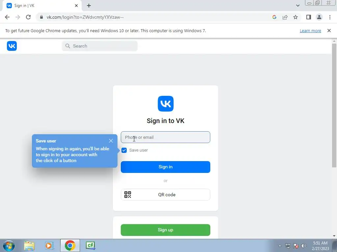Select the Sign in | VK tab

click(42, 6)
